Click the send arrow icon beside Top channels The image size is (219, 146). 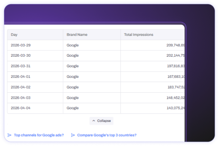(9, 135)
